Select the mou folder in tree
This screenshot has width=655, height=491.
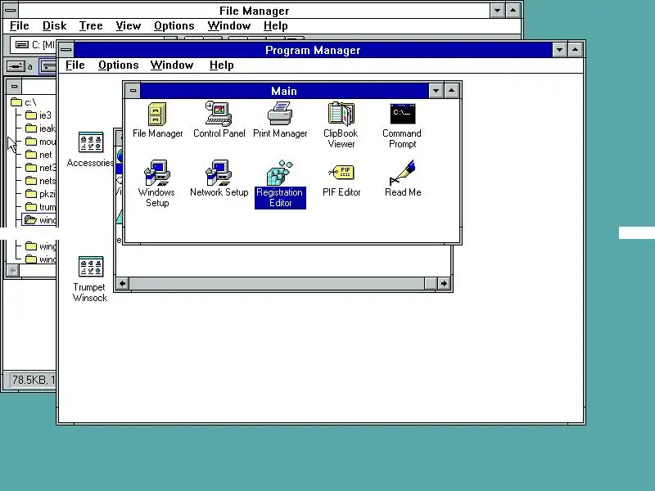click(x=40, y=142)
